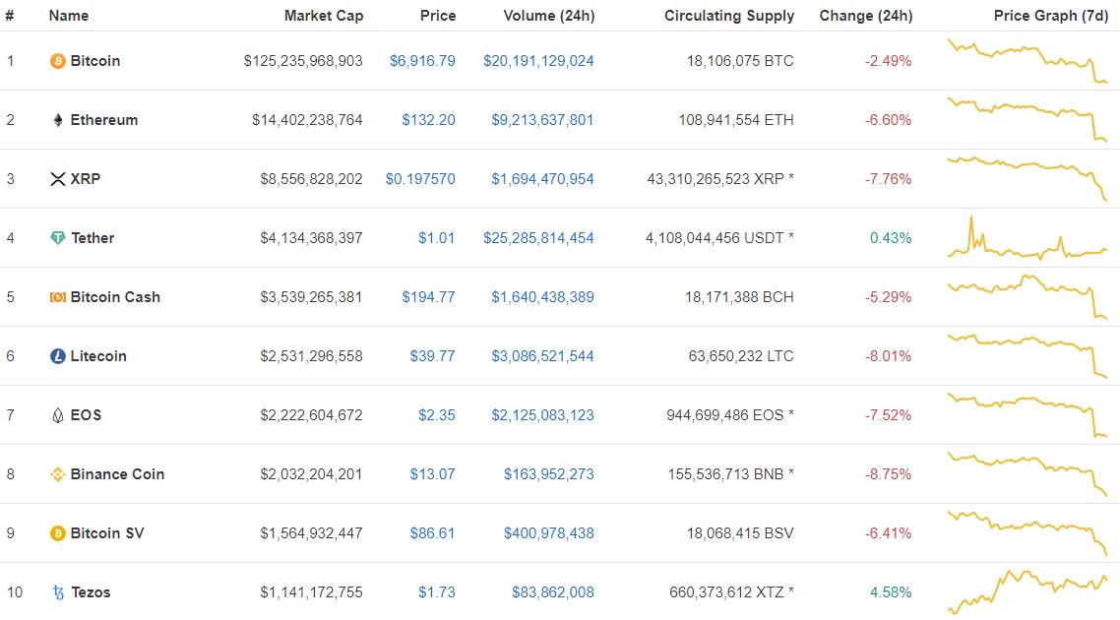Image resolution: width=1120 pixels, height=620 pixels.
Task: Open the Ethereum name link
Action: coord(104,120)
